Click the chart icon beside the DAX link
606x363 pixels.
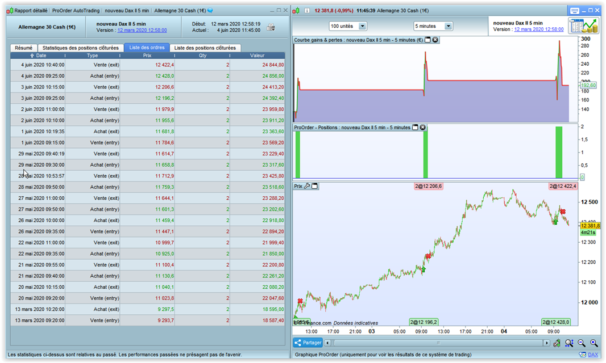pos(582,354)
